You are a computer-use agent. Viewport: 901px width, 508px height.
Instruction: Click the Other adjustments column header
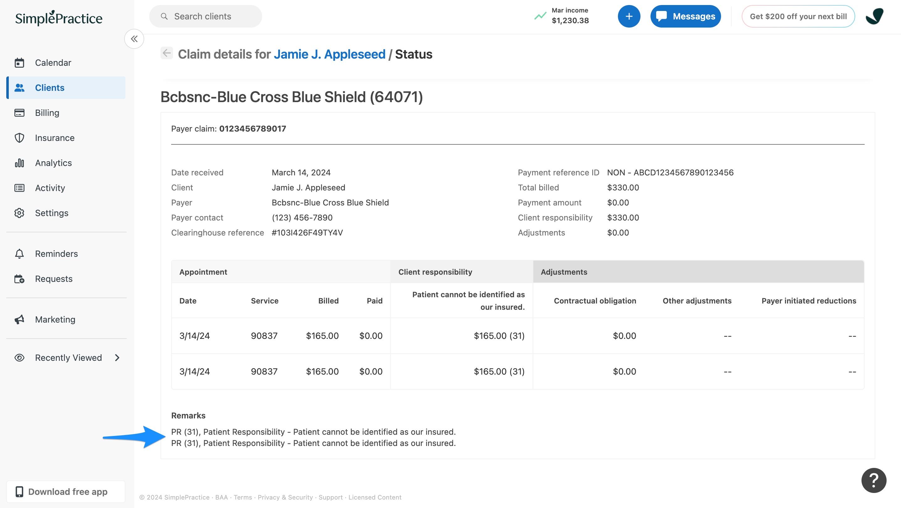(697, 301)
